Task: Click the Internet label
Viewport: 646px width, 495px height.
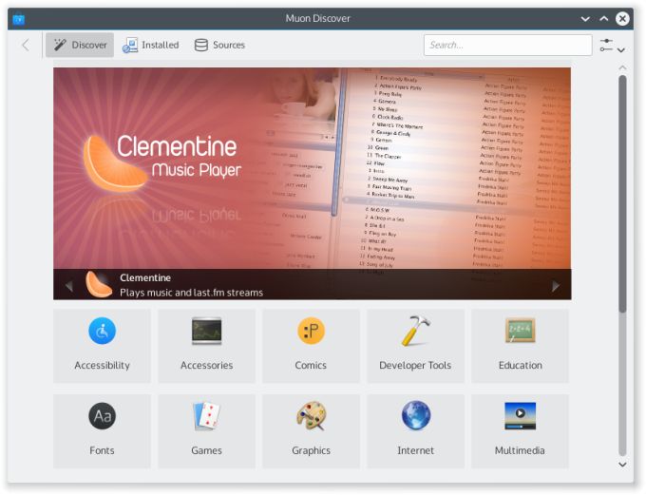Action: [415, 450]
